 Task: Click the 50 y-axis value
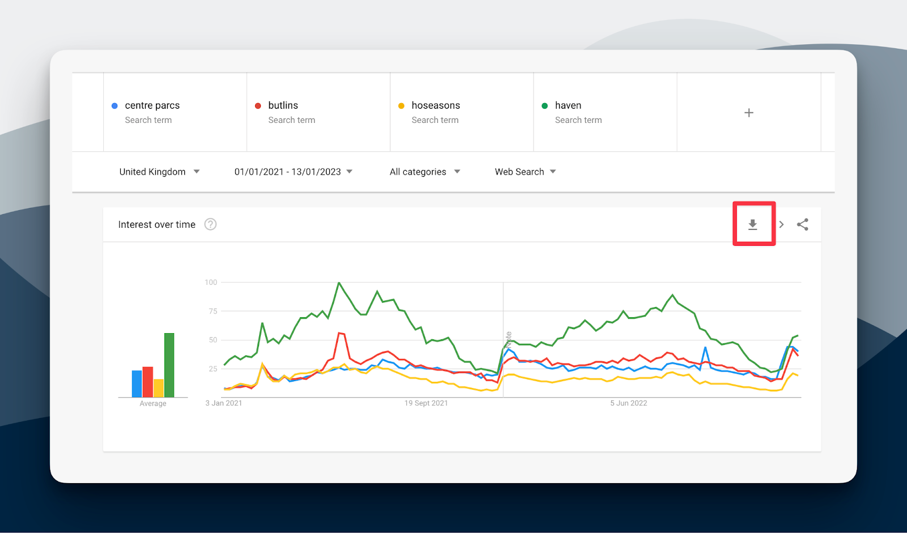click(x=213, y=340)
